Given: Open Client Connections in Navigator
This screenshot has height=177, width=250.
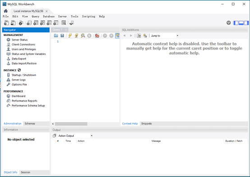Looking at the screenshot, I should 23,45.
